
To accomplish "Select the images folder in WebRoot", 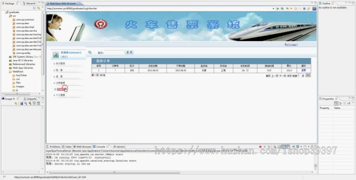I will (18, 87).
